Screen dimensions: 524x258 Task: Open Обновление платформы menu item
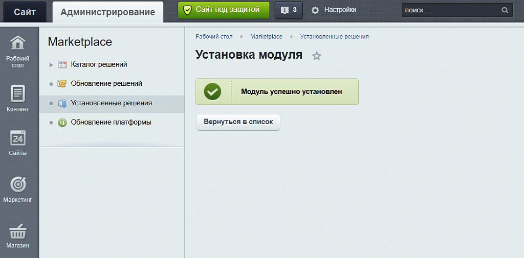click(111, 123)
